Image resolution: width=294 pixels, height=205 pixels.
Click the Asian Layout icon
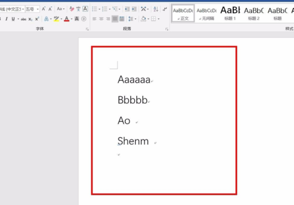tap(144, 9)
